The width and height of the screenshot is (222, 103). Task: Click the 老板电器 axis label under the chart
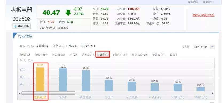40,97
